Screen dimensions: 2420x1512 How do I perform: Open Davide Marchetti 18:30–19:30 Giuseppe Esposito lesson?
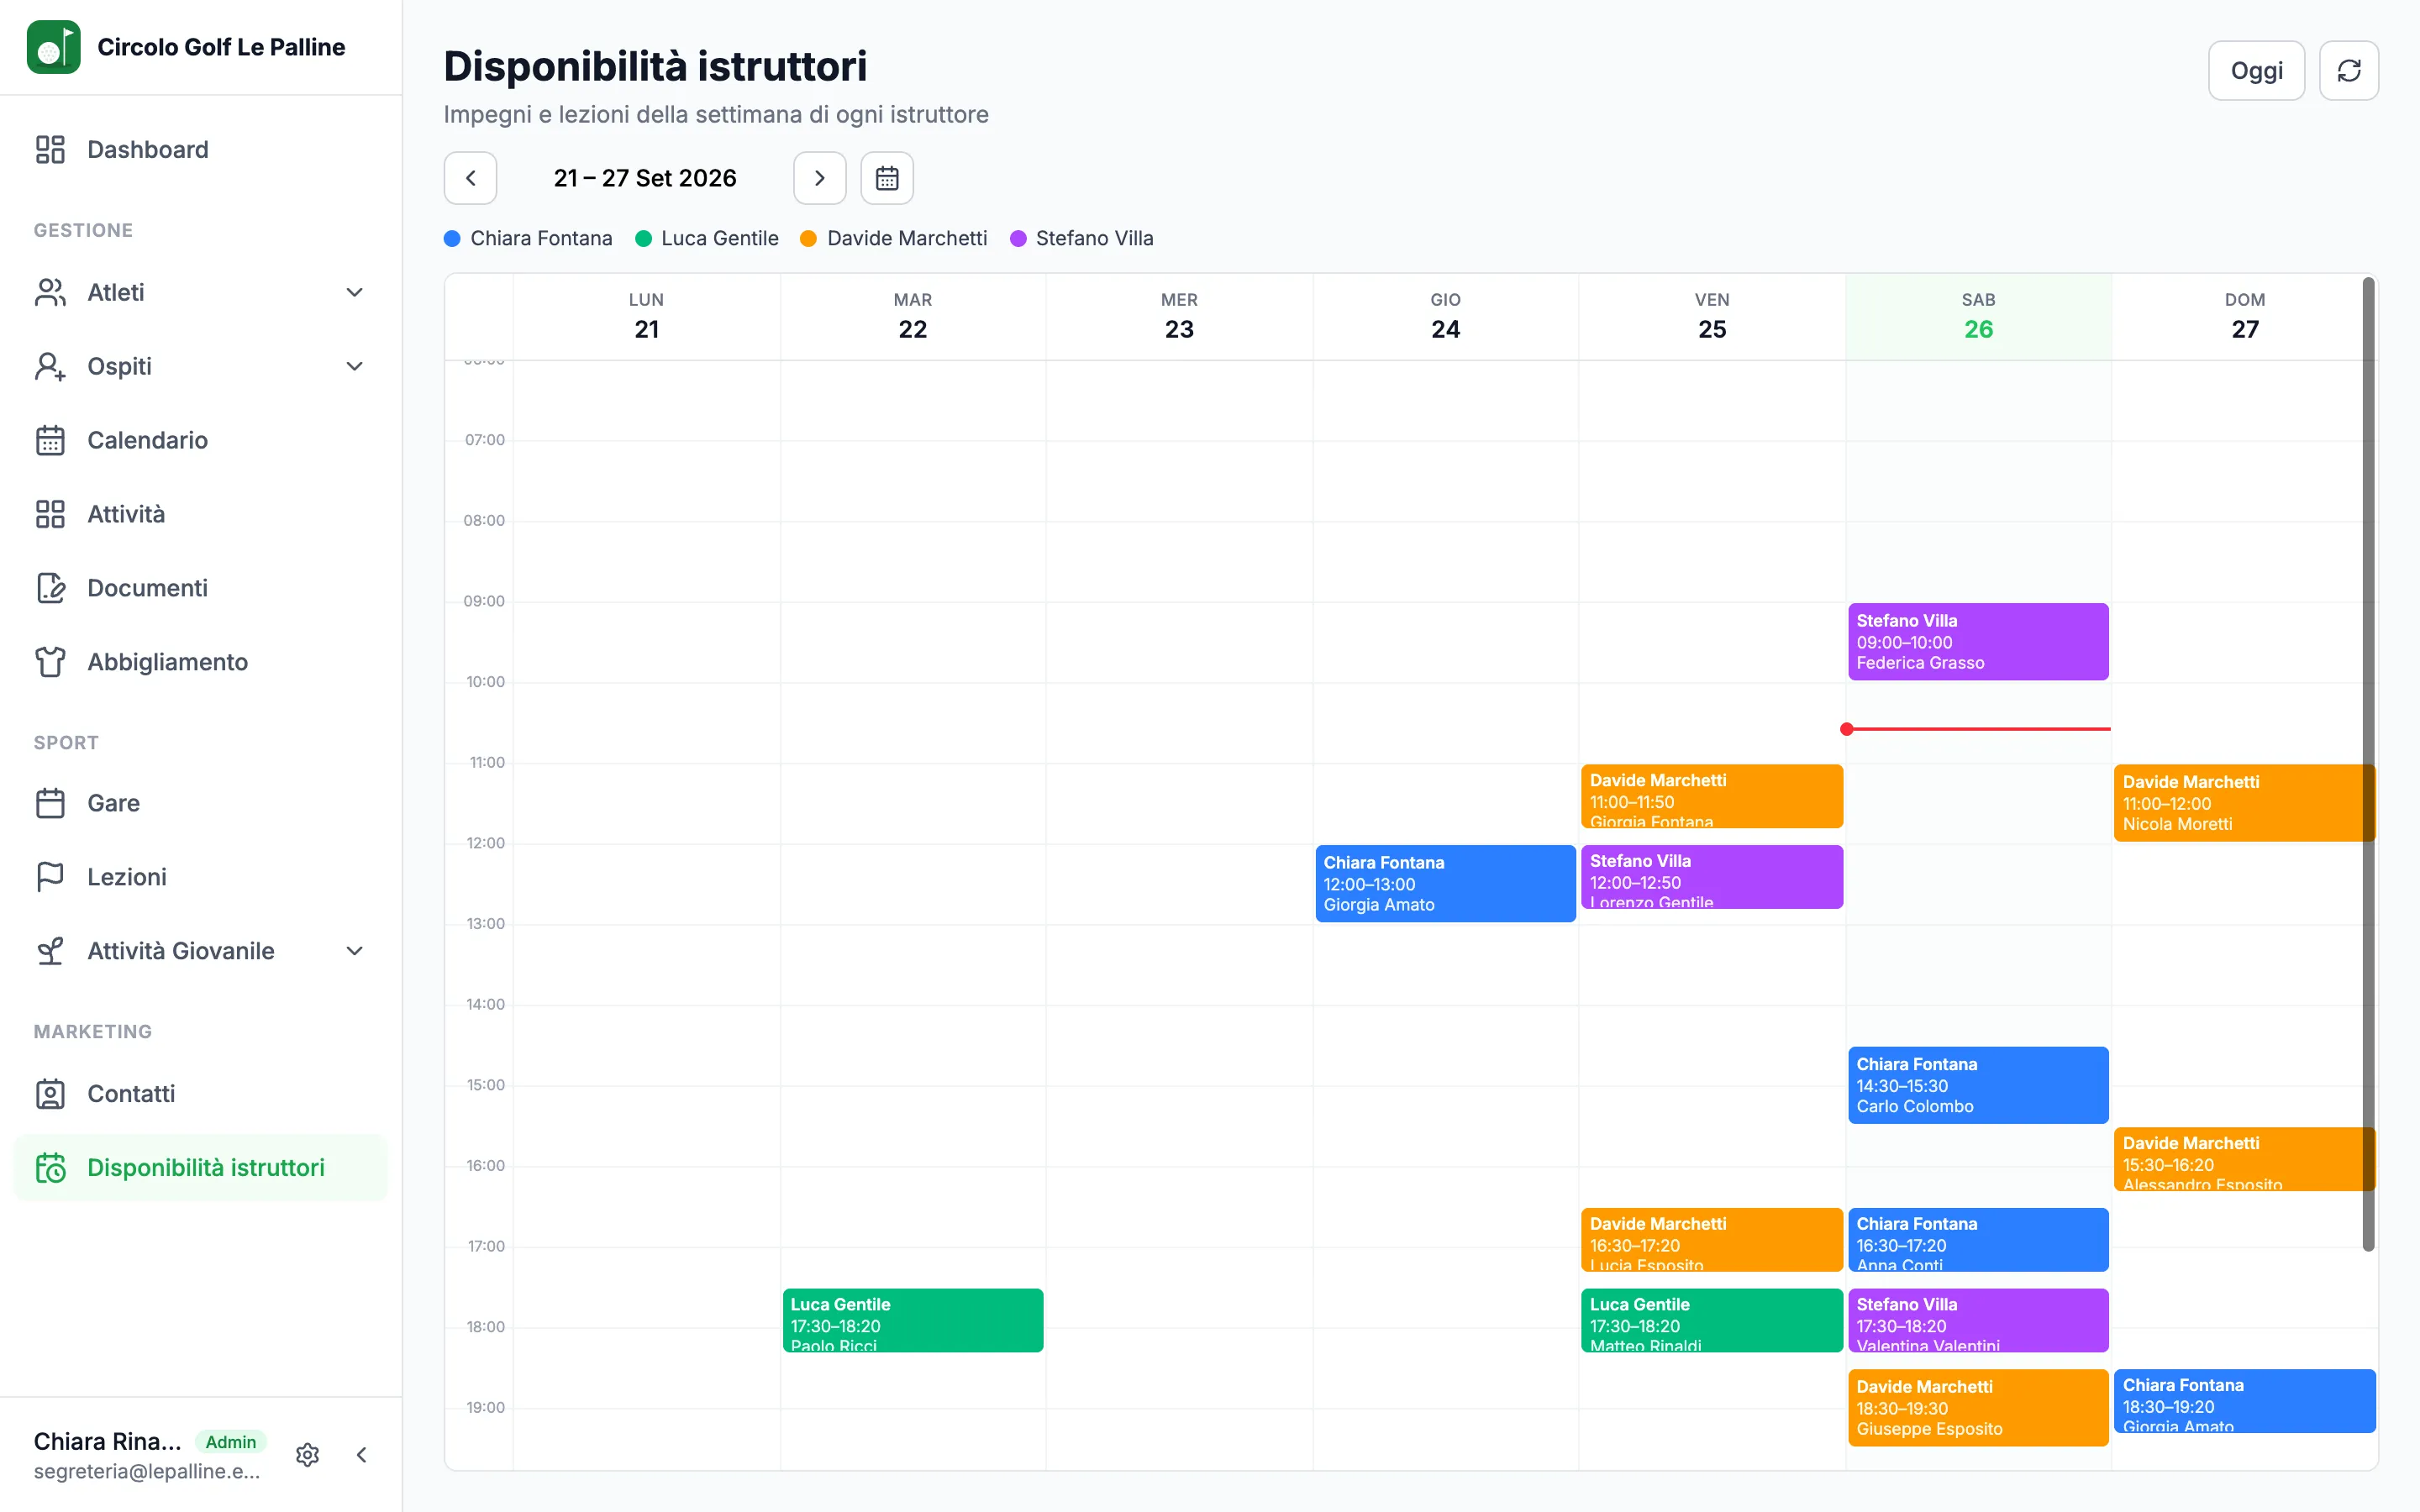(x=1978, y=1408)
